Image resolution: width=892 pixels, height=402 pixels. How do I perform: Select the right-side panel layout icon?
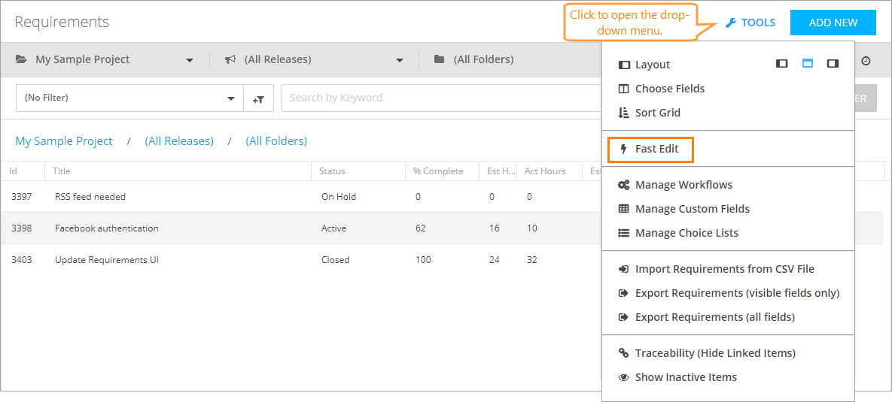pyautogui.click(x=833, y=64)
